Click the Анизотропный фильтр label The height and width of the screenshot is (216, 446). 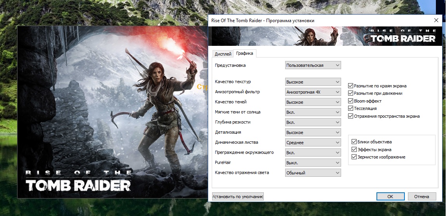coord(237,92)
